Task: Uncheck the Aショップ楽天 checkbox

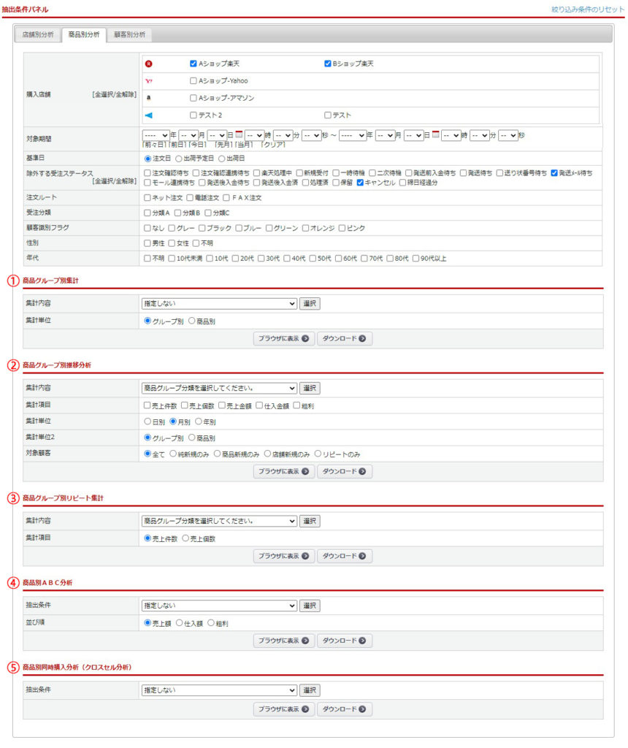Action: [194, 64]
